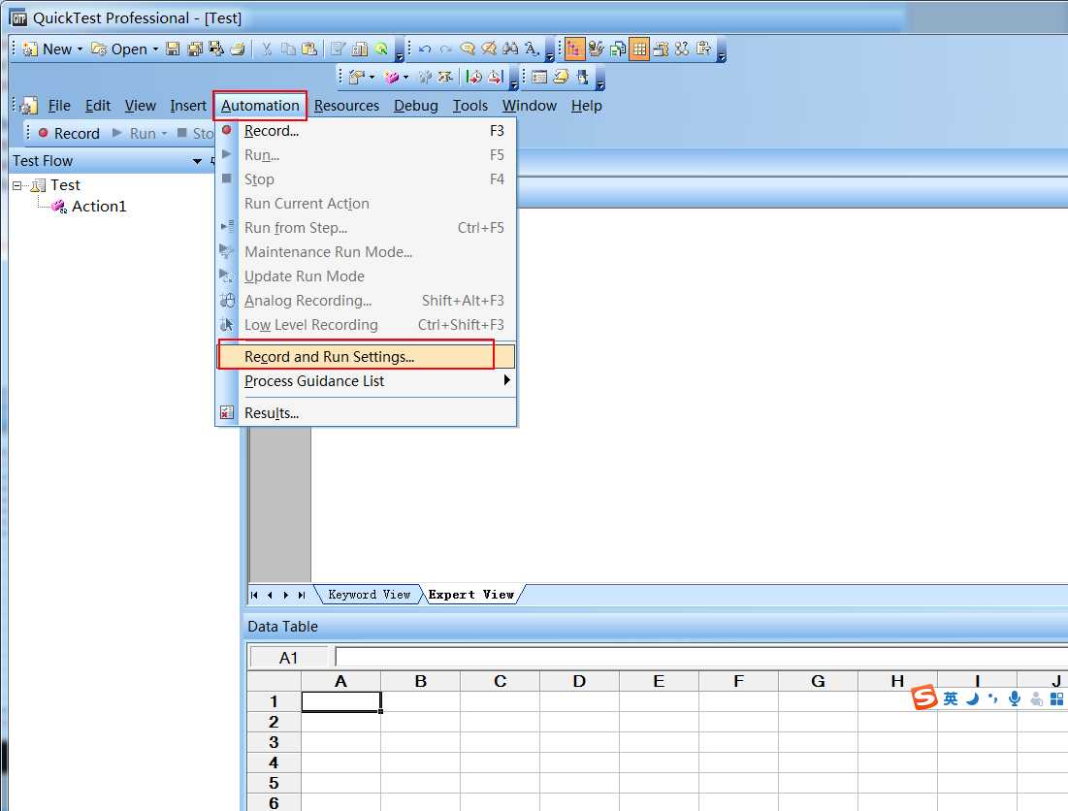Select Action1 in Test Flow
This screenshot has height=811, width=1068.
[x=99, y=207]
